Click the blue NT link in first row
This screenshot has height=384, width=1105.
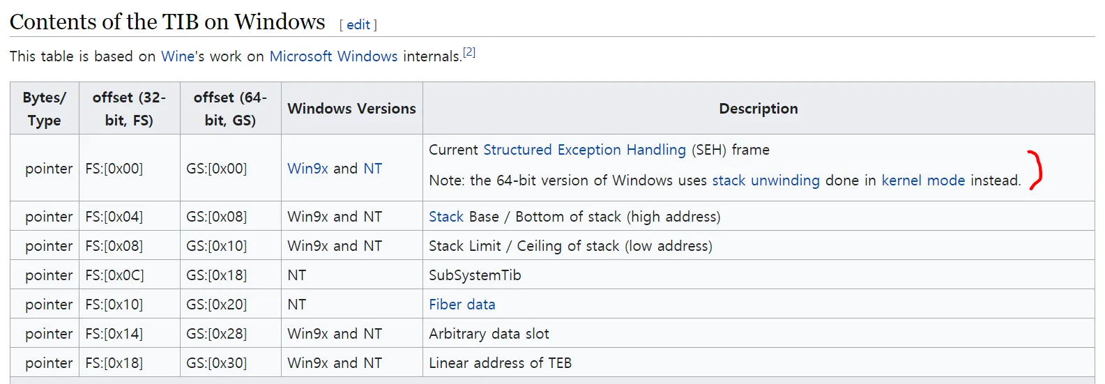(372, 169)
